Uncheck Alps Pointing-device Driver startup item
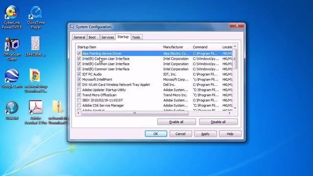 pos(79,53)
